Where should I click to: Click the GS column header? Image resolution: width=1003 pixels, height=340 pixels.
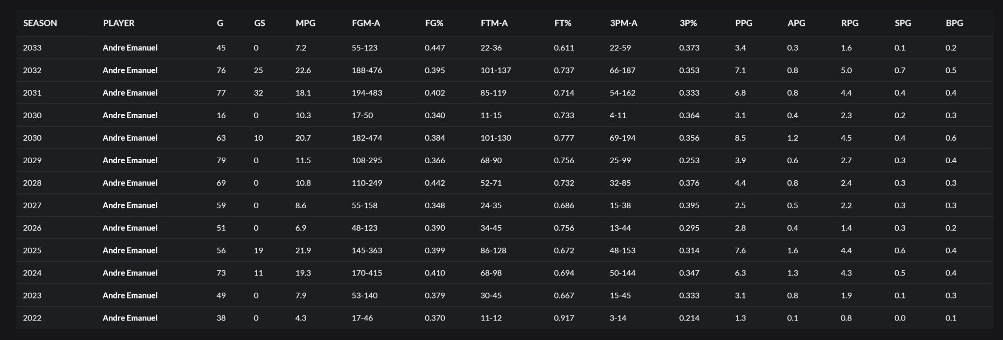tap(260, 23)
